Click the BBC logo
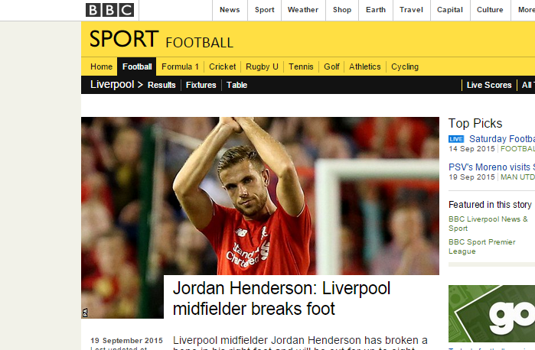535x350 pixels. tap(109, 10)
